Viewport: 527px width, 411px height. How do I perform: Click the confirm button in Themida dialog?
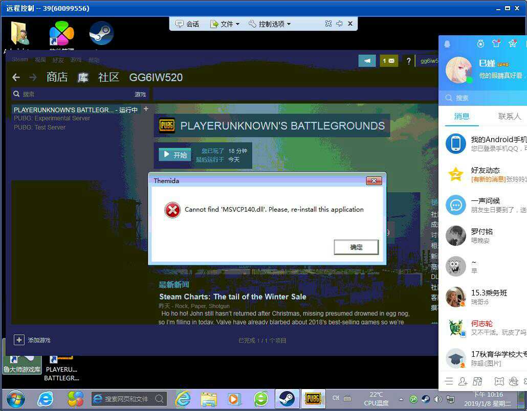click(x=356, y=247)
